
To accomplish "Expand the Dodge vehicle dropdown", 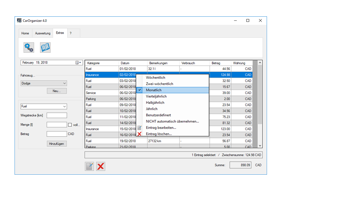I will point(65,84).
